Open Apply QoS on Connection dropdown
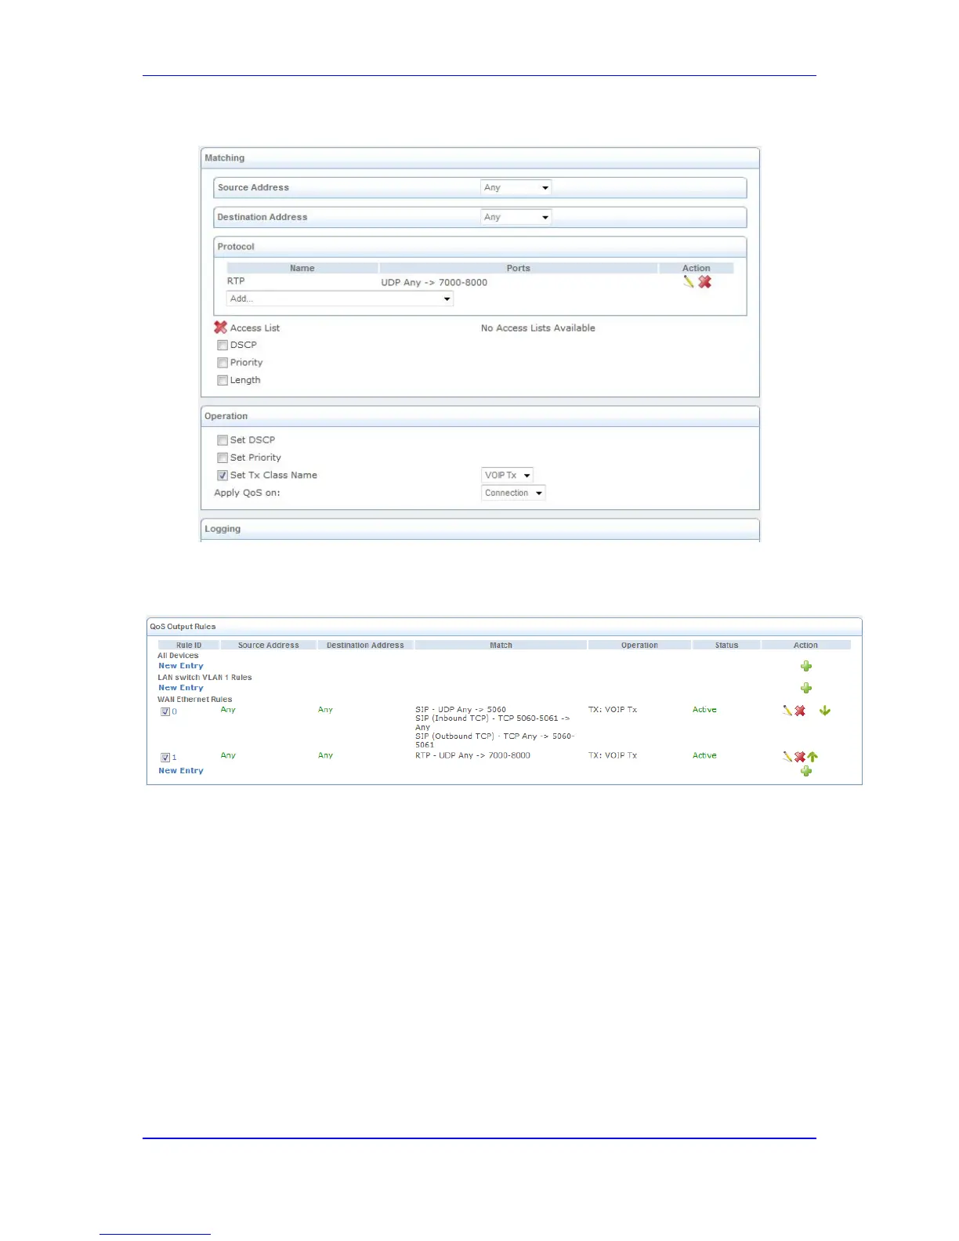 point(513,493)
